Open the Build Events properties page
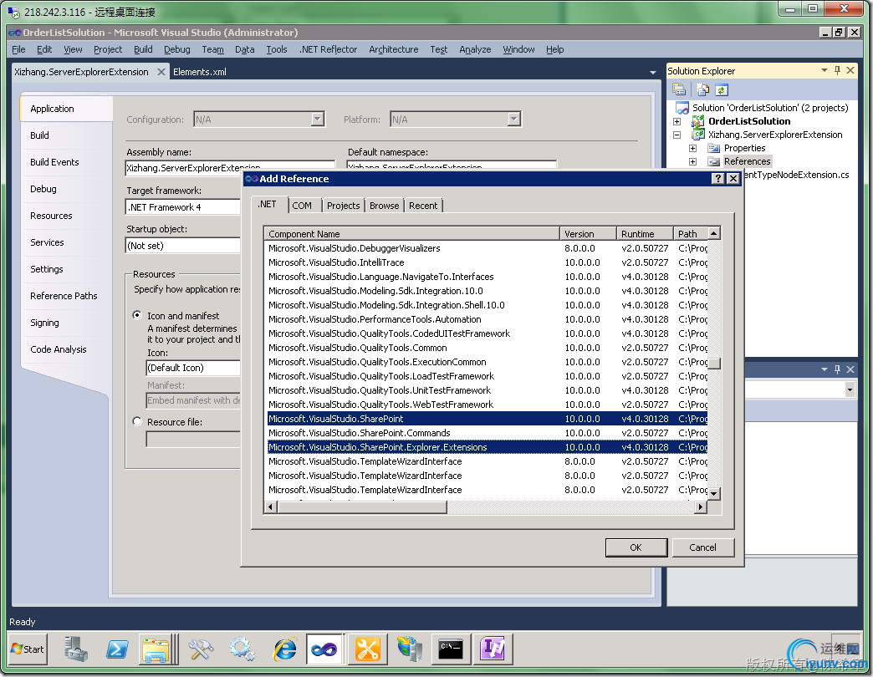This screenshot has height=677, width=873. click(54, 162)
